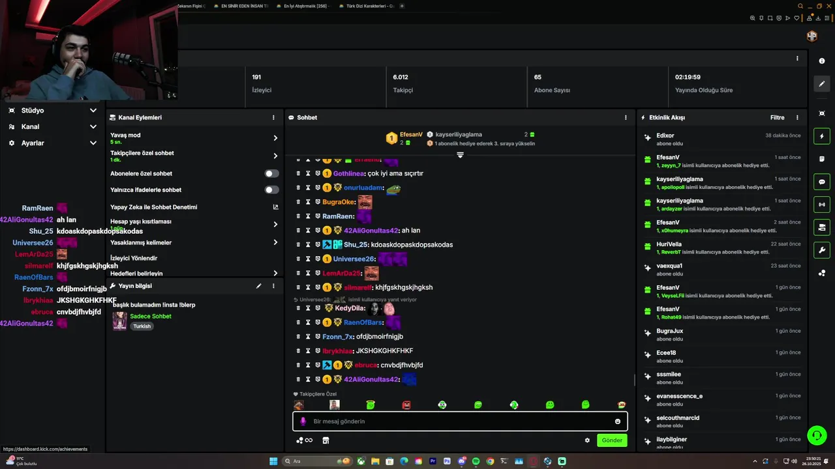Open the Filtre option in Etkinlik Akışı

click(x=777, y=118)
